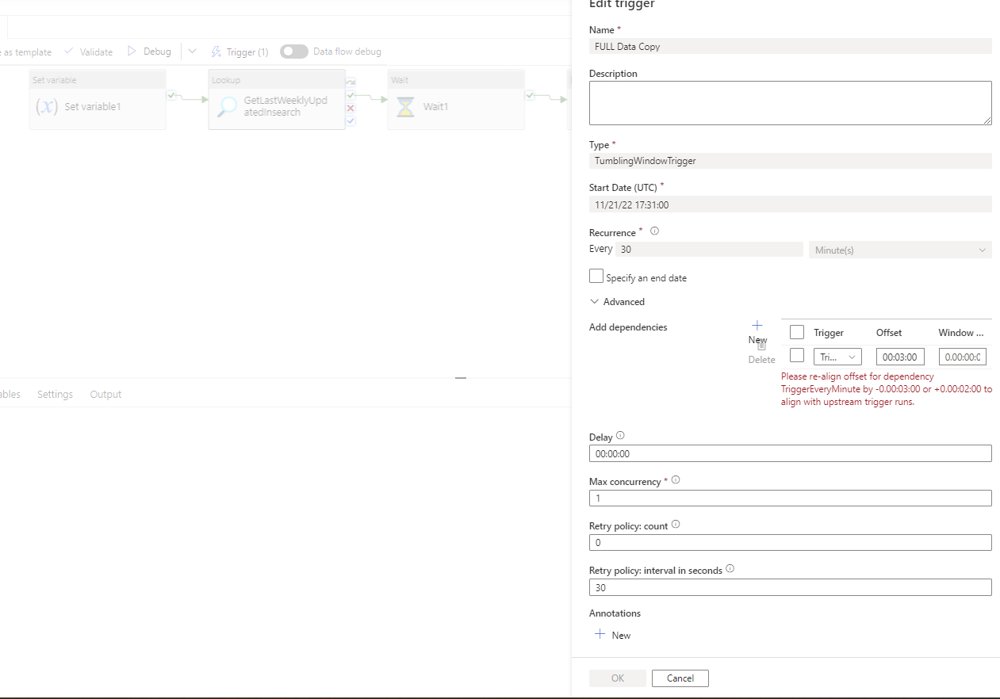The image size is (1000, 699).
Task: Click the Max concurrency info icon
Action: pos(675,479)
